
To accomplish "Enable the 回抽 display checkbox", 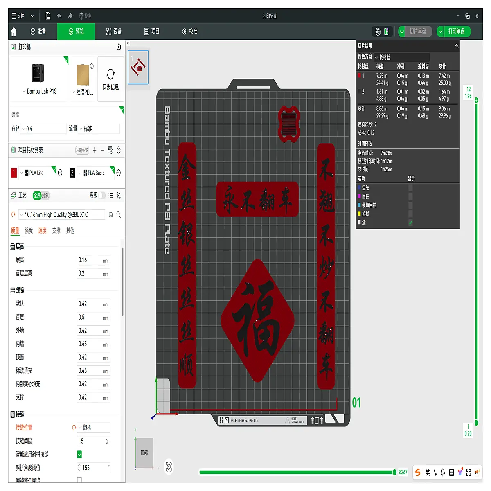I will [x=410, y=196].
